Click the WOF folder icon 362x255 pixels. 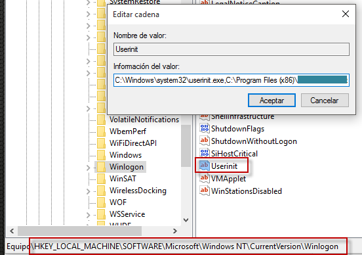[101, 202]
